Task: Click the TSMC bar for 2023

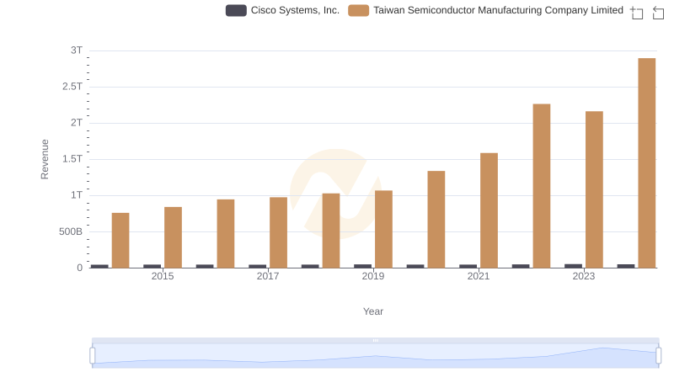Action: (x=594, y=189)
